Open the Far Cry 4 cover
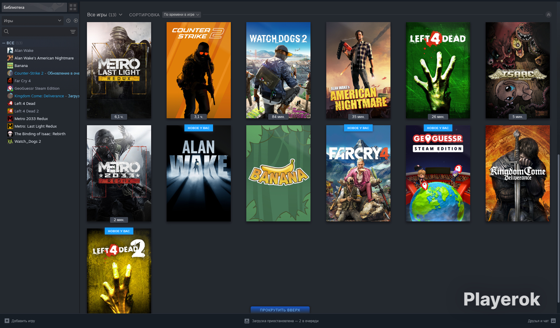The width and height of the screenshot is (560, 328). [x=358, y=173]
